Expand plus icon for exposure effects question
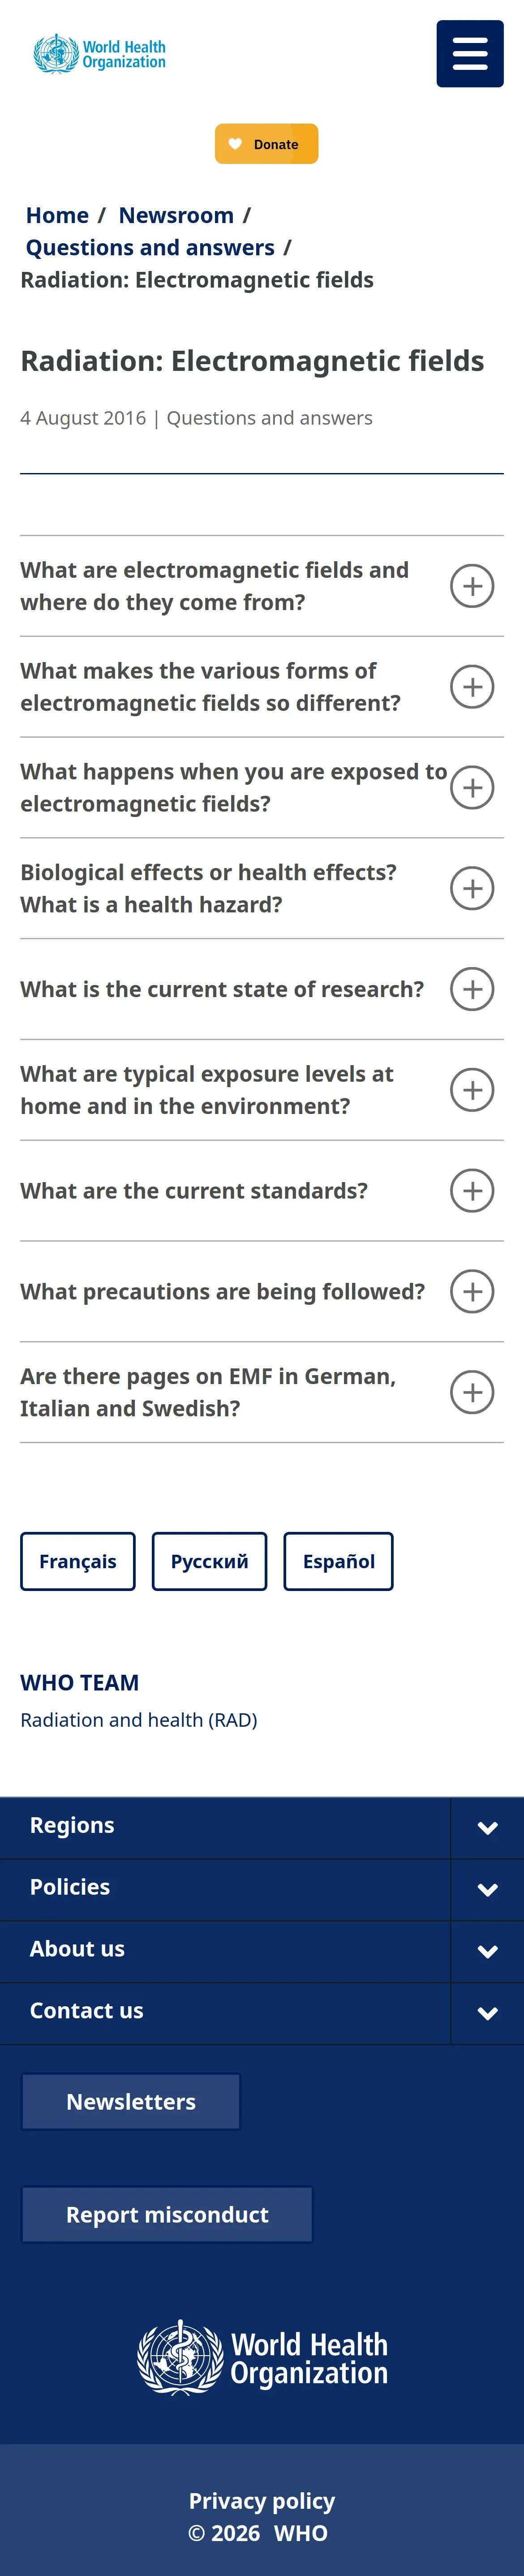524x2576 pixels. point(472,788)
